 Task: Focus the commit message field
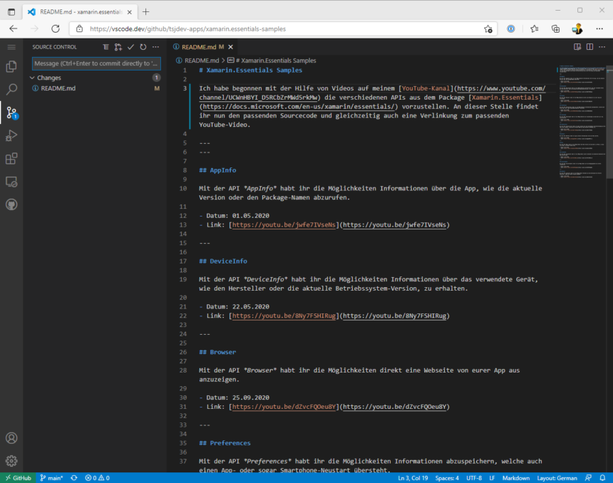[96, 63]
